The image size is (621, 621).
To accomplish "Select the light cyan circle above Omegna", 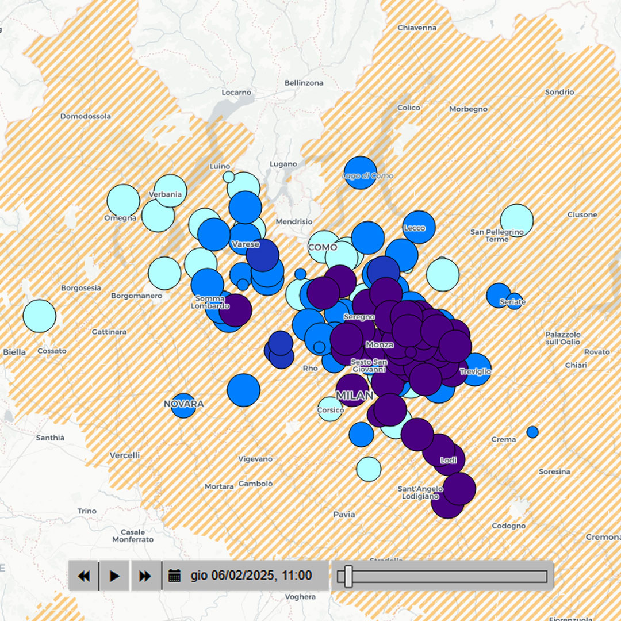I will pos(124,201).
